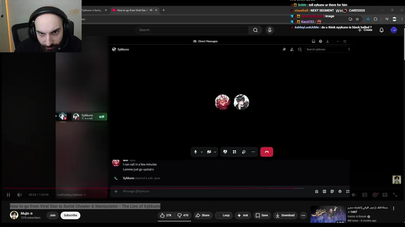This screenshot has width=405, height=227.
Task: Like the video showing 27K likes
Action: (x=166, y=215)
